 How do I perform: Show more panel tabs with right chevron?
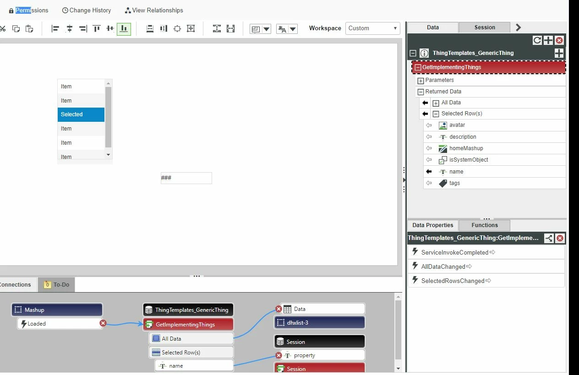pyautogui.click(x=518, y=27)
